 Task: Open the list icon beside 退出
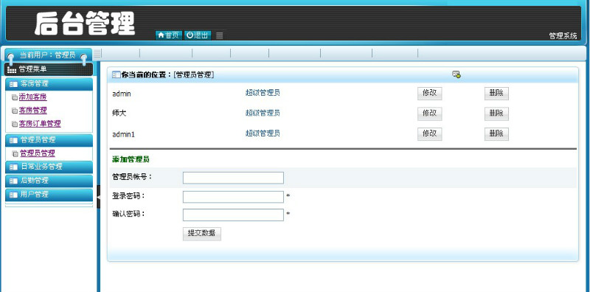(219, 35)
